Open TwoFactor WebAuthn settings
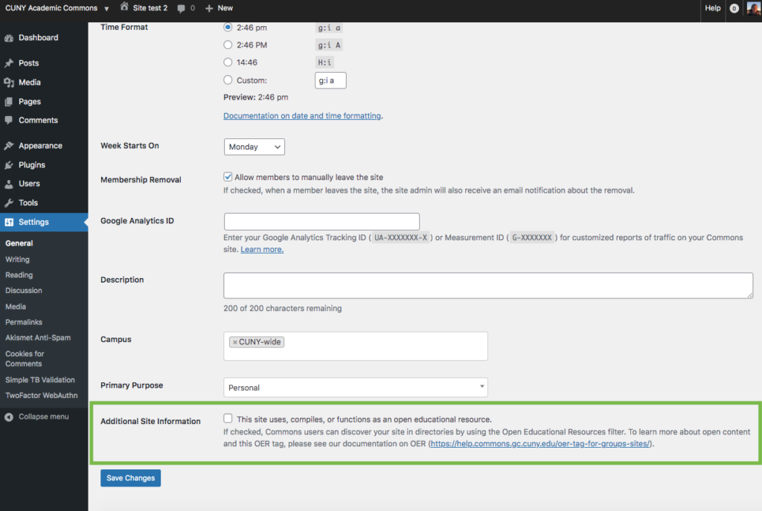 pyautogui.click(x=42, y=396)
